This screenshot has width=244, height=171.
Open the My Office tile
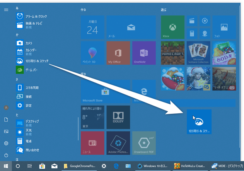(118, 53)
